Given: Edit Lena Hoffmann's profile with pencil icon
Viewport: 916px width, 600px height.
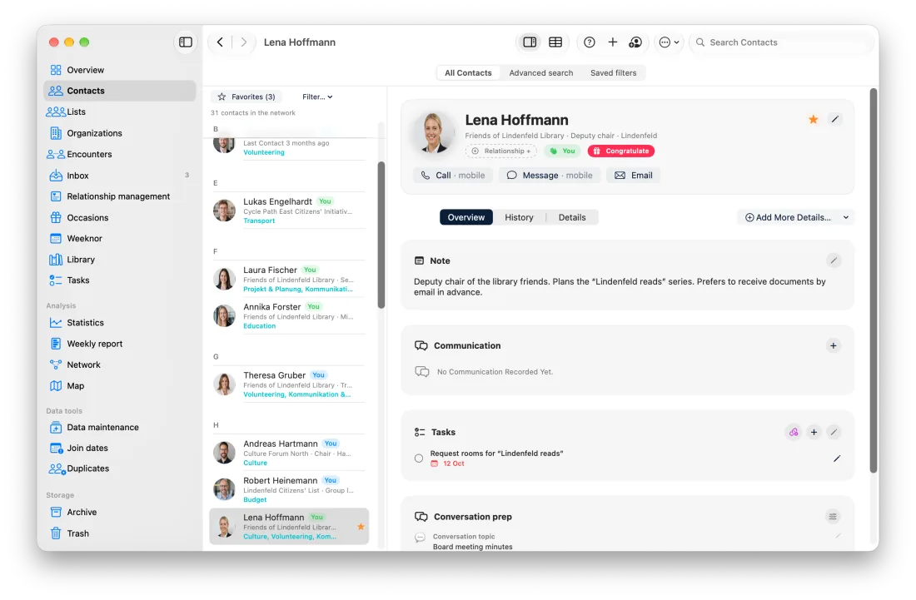Looking at the screenshot, I should pyautogui.click(x=835, y=119).
